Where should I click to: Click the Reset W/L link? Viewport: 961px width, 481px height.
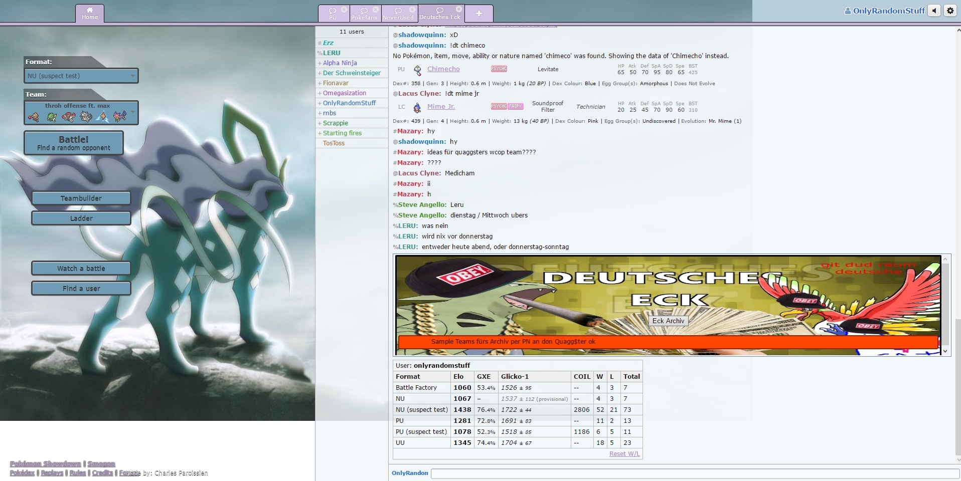tap(624, 454)
